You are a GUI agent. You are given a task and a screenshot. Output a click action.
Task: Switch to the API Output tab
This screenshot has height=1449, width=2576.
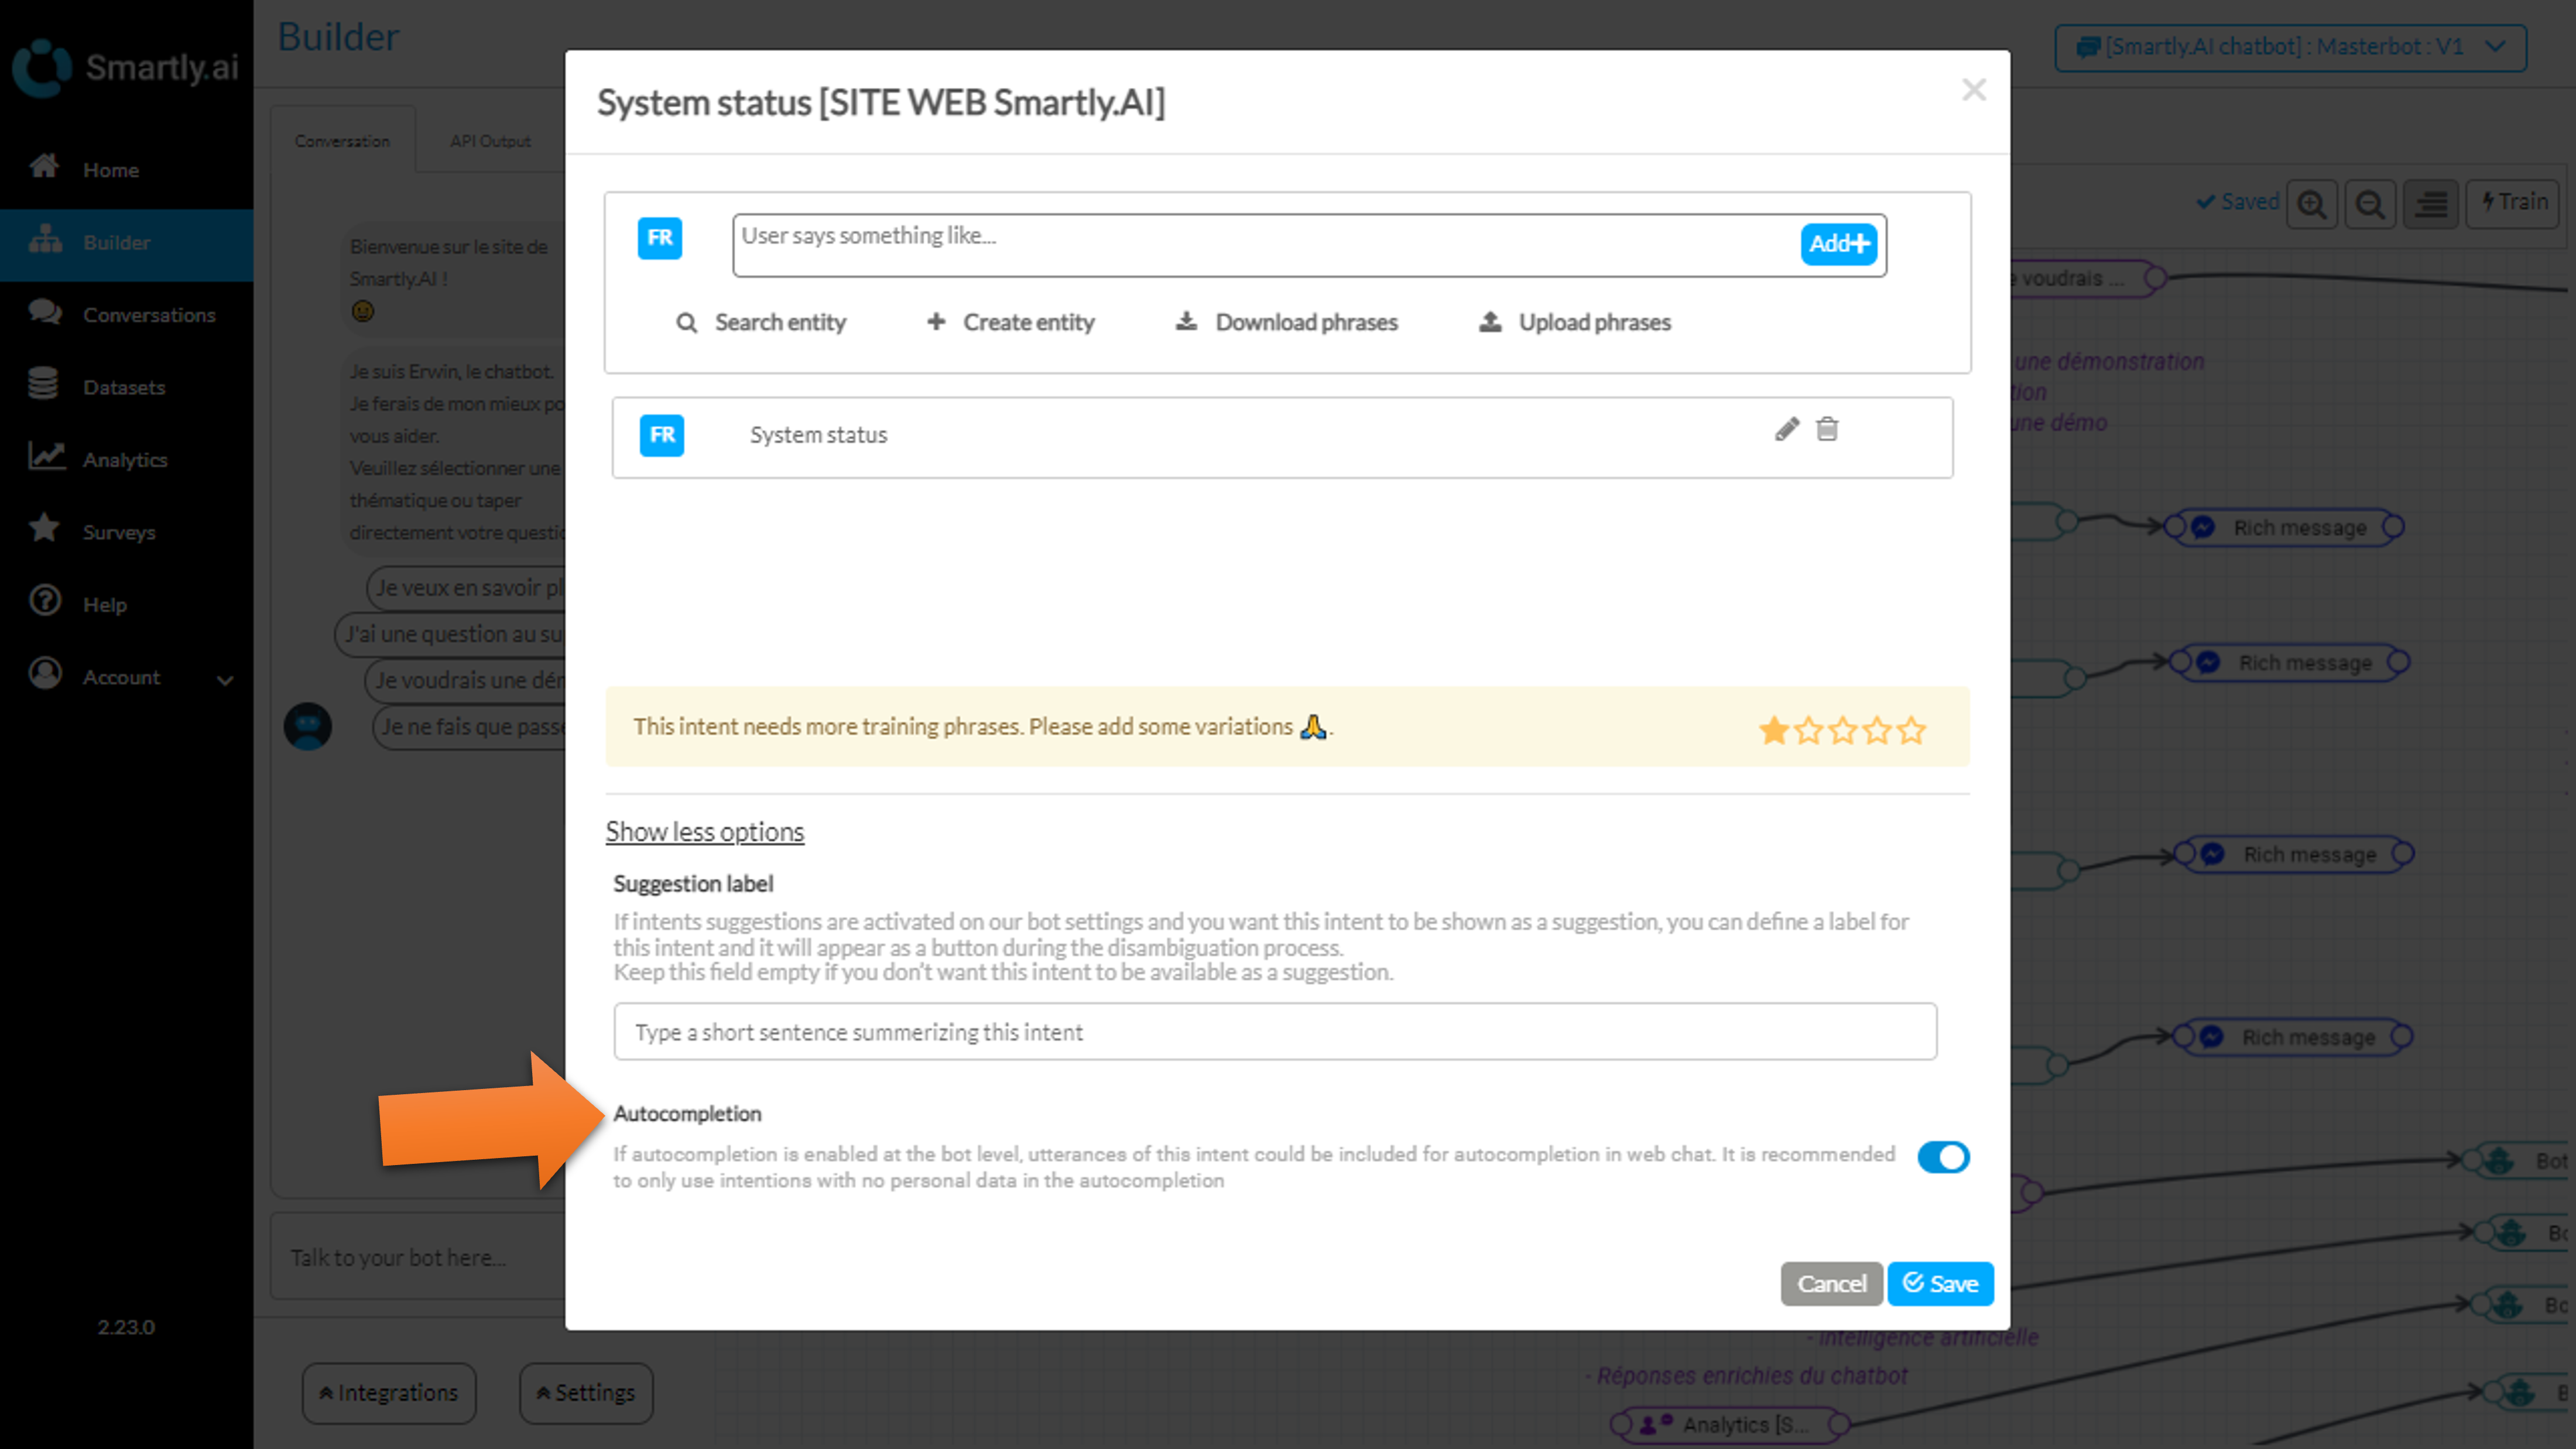click(x=490, y=141)
